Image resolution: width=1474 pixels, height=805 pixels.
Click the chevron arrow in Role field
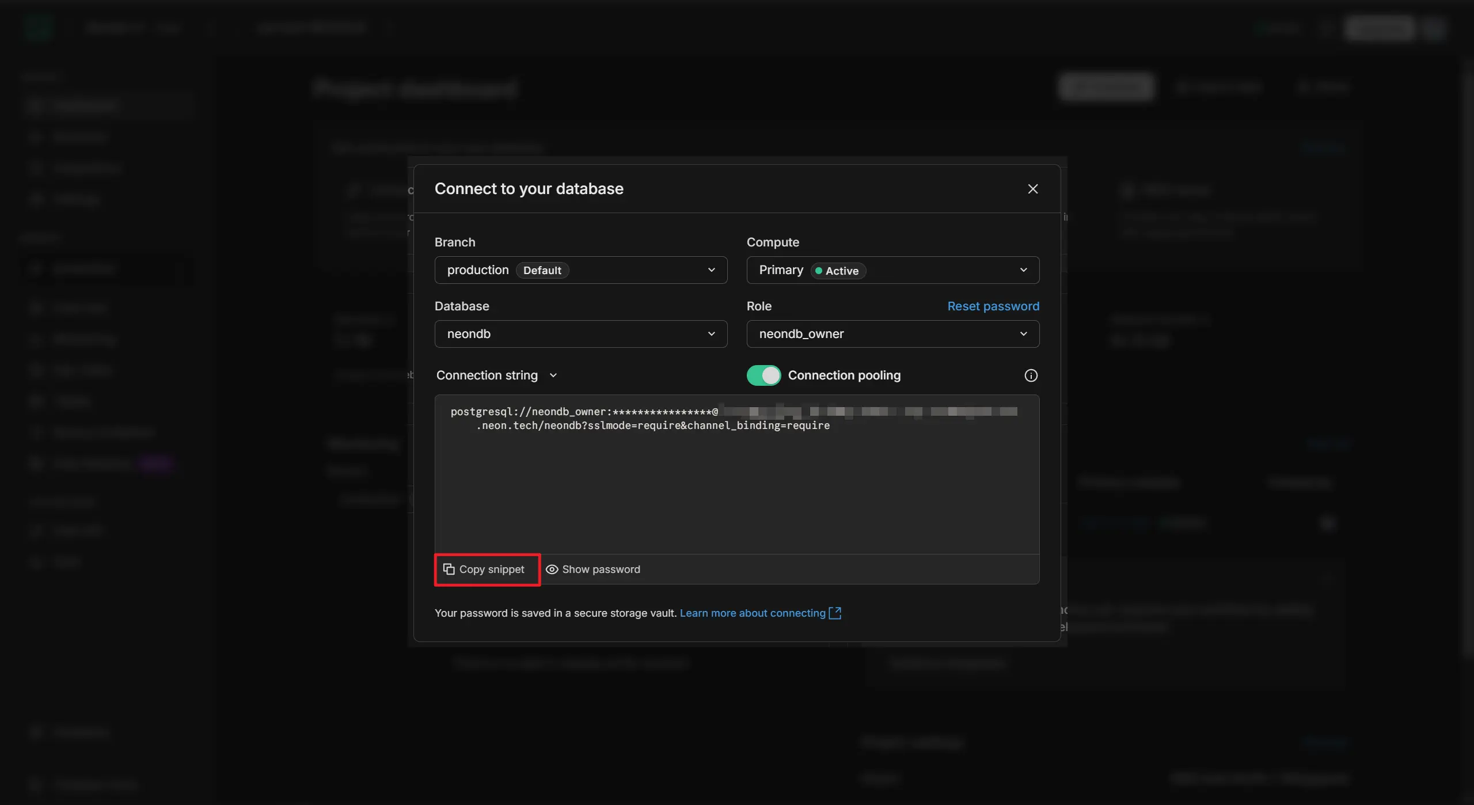point(1023,334)
